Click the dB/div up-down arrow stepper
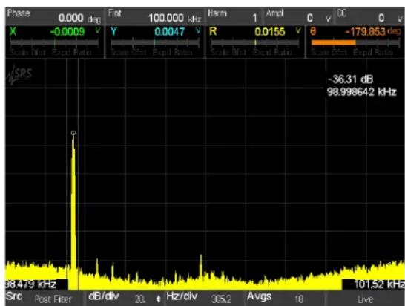Screen dimensions: 405x306 pos(159,299)
